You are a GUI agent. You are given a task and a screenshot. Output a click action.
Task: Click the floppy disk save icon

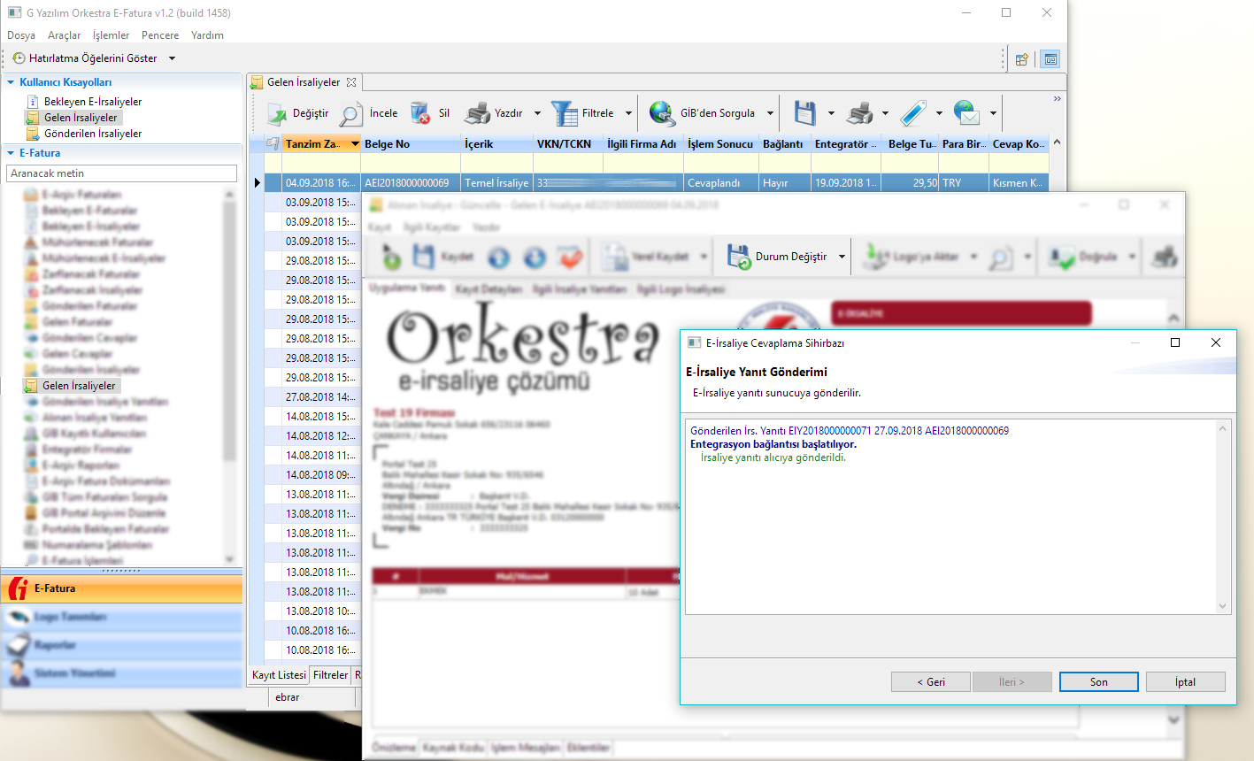click(804, 113)
